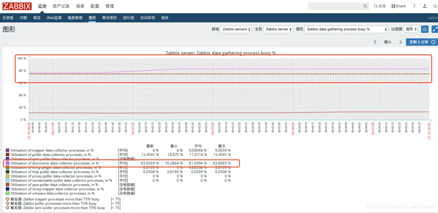The height and width of the screenshot is (213, 438).
Task: Click the http poller legend color square
Action: [8, 172]
